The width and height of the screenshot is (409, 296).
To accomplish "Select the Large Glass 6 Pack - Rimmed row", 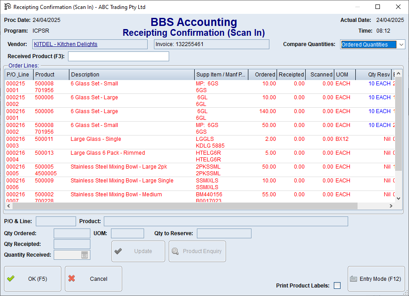I will click(x=200, y=156).
